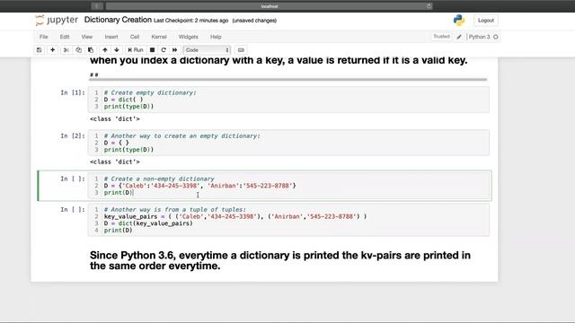
Task: Interrupt the kernel with stop icon
Action: [x=152, y=50]
